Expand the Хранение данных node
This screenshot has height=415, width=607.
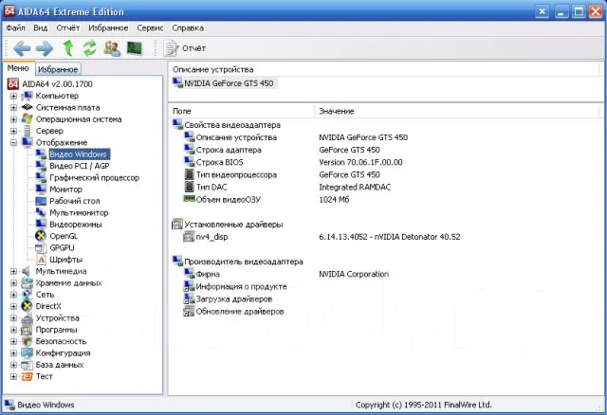click(13, 282)
